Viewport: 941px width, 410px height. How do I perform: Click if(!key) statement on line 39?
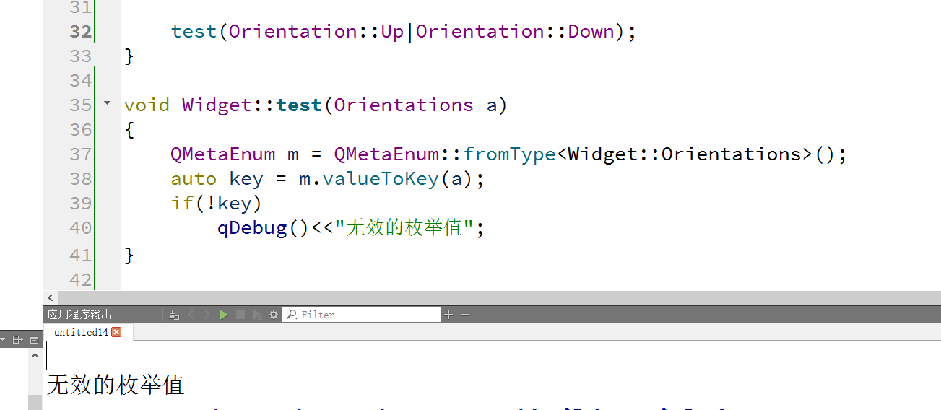coord(217,204)
